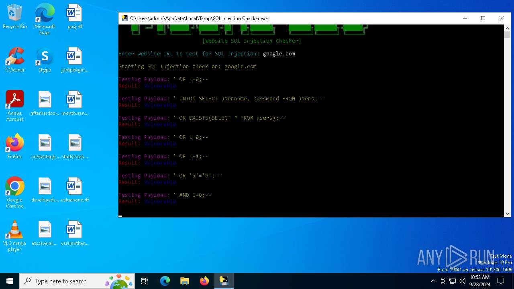
Task: Open the Windows Start menu
Action: point(10,281)
